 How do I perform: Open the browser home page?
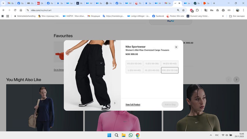tap(21, 10)
